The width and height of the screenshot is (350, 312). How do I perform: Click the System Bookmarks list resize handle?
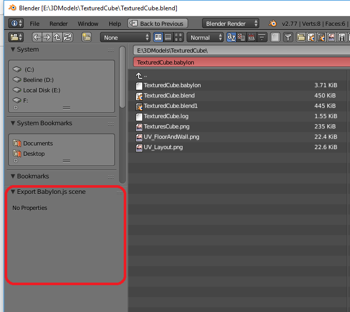66,161
